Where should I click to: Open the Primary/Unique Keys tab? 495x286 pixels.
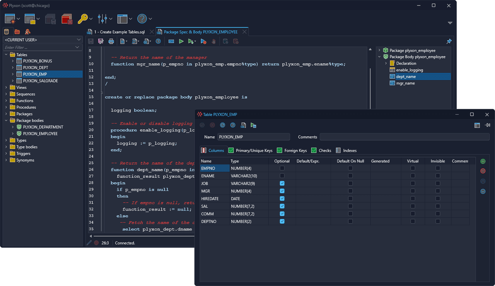[251, 151]
